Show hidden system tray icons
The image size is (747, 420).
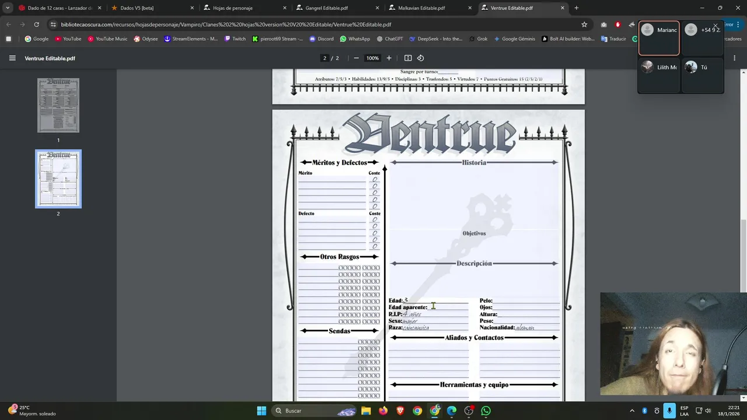632,411
